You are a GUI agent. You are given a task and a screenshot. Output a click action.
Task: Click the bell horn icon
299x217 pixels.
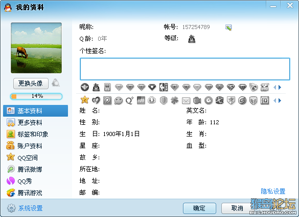pos(254,87)
